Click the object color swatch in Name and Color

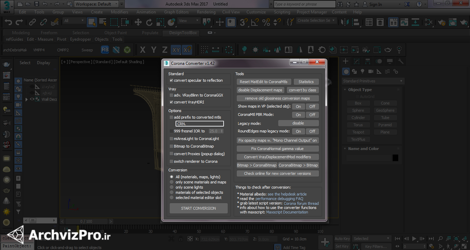point(395,158)
